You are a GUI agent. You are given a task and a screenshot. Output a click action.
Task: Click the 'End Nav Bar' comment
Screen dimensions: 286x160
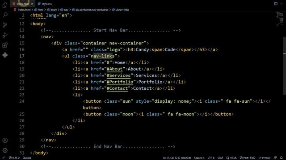tap(108, 146)
